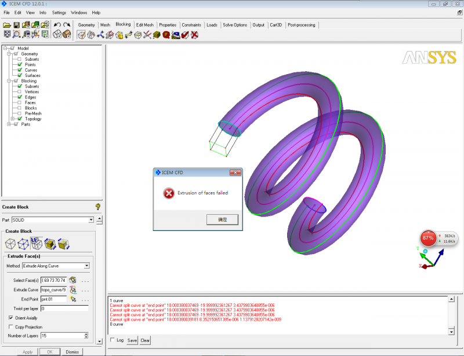Open the mesh file icon

pos(35,25)
